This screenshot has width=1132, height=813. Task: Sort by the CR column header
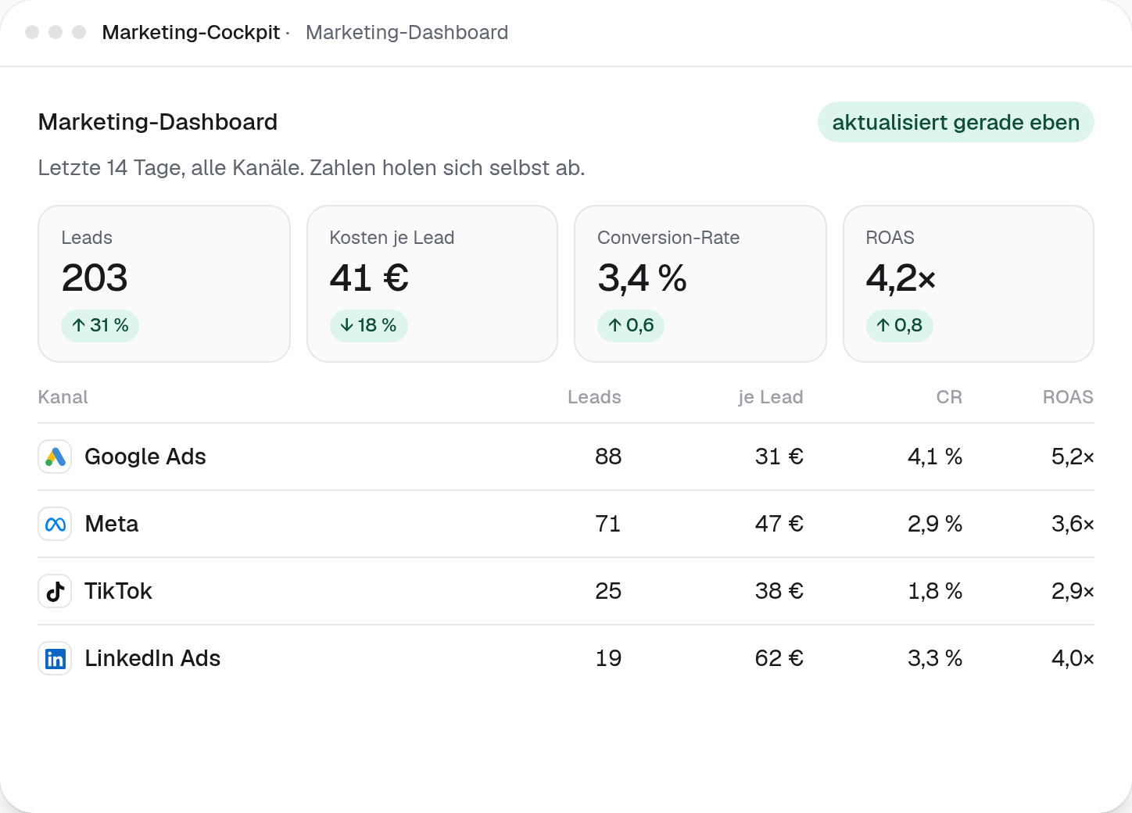point(949,397)
